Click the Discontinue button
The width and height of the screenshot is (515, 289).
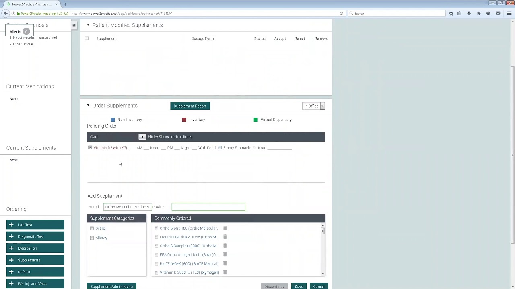click(274, 286)
